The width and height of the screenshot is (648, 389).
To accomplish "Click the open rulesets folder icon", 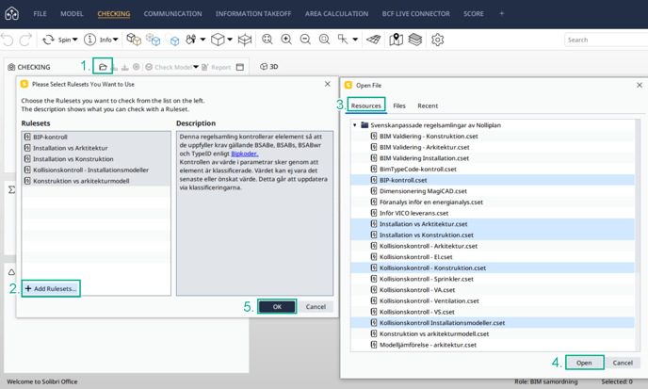I will [x=103, y=67].
